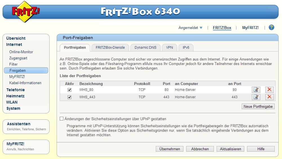Click the Abbrechen button

click(x=200, y=149)
